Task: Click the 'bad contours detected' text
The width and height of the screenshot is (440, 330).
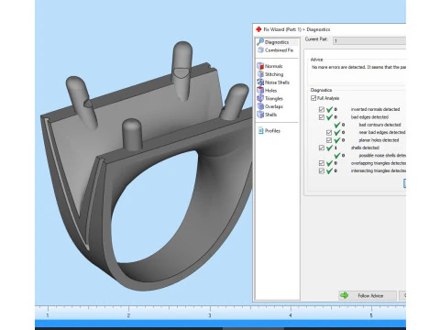Action: coord(379,125)
